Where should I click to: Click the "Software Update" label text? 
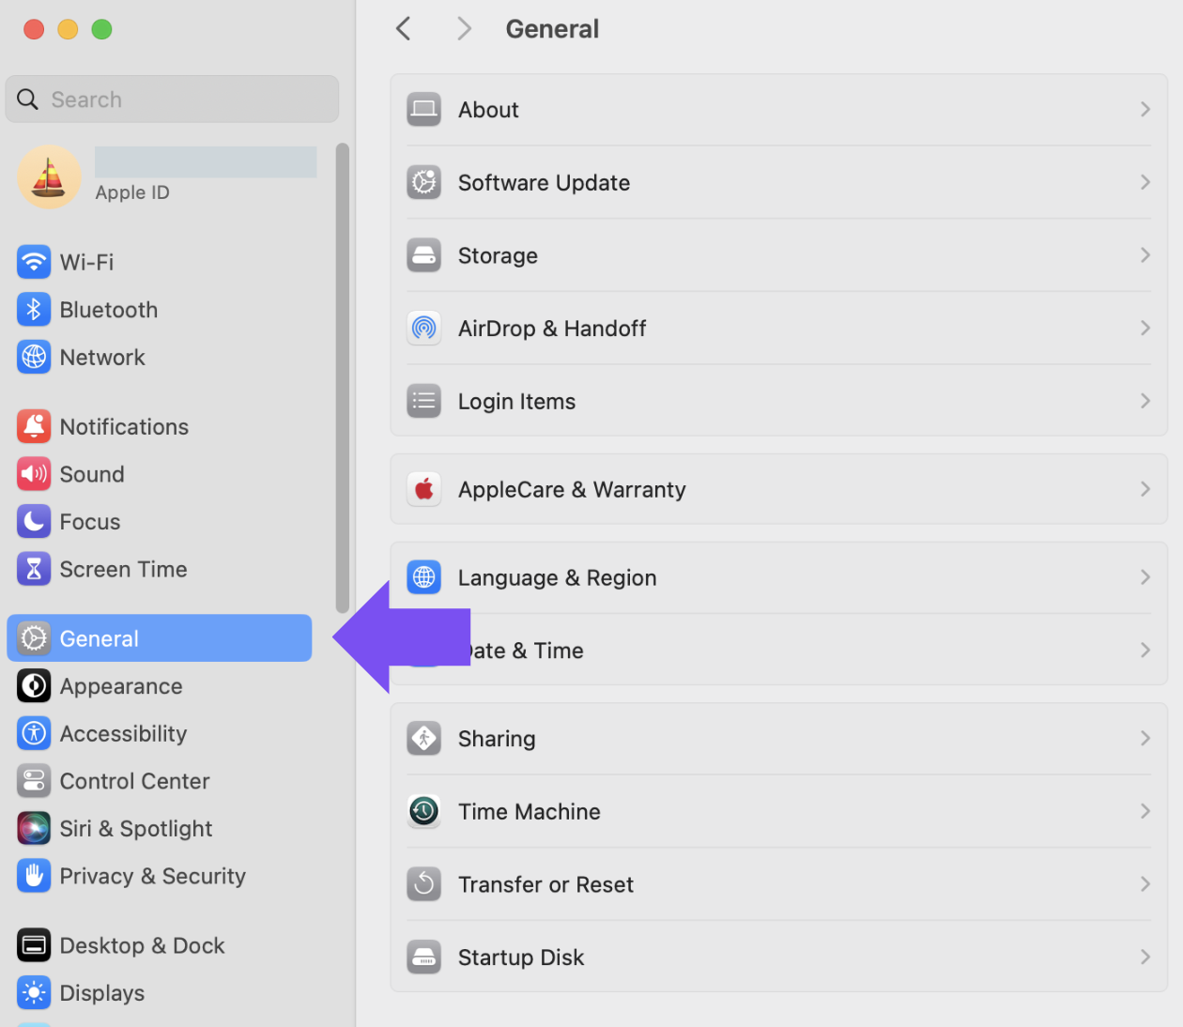coord(544,183)
